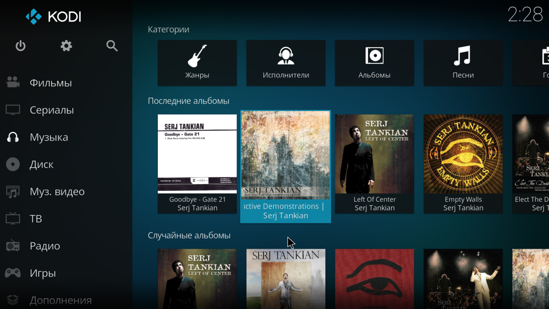Open Empty Walls album cover
Viewport: 549px width, 309px height.
point(463,154)
